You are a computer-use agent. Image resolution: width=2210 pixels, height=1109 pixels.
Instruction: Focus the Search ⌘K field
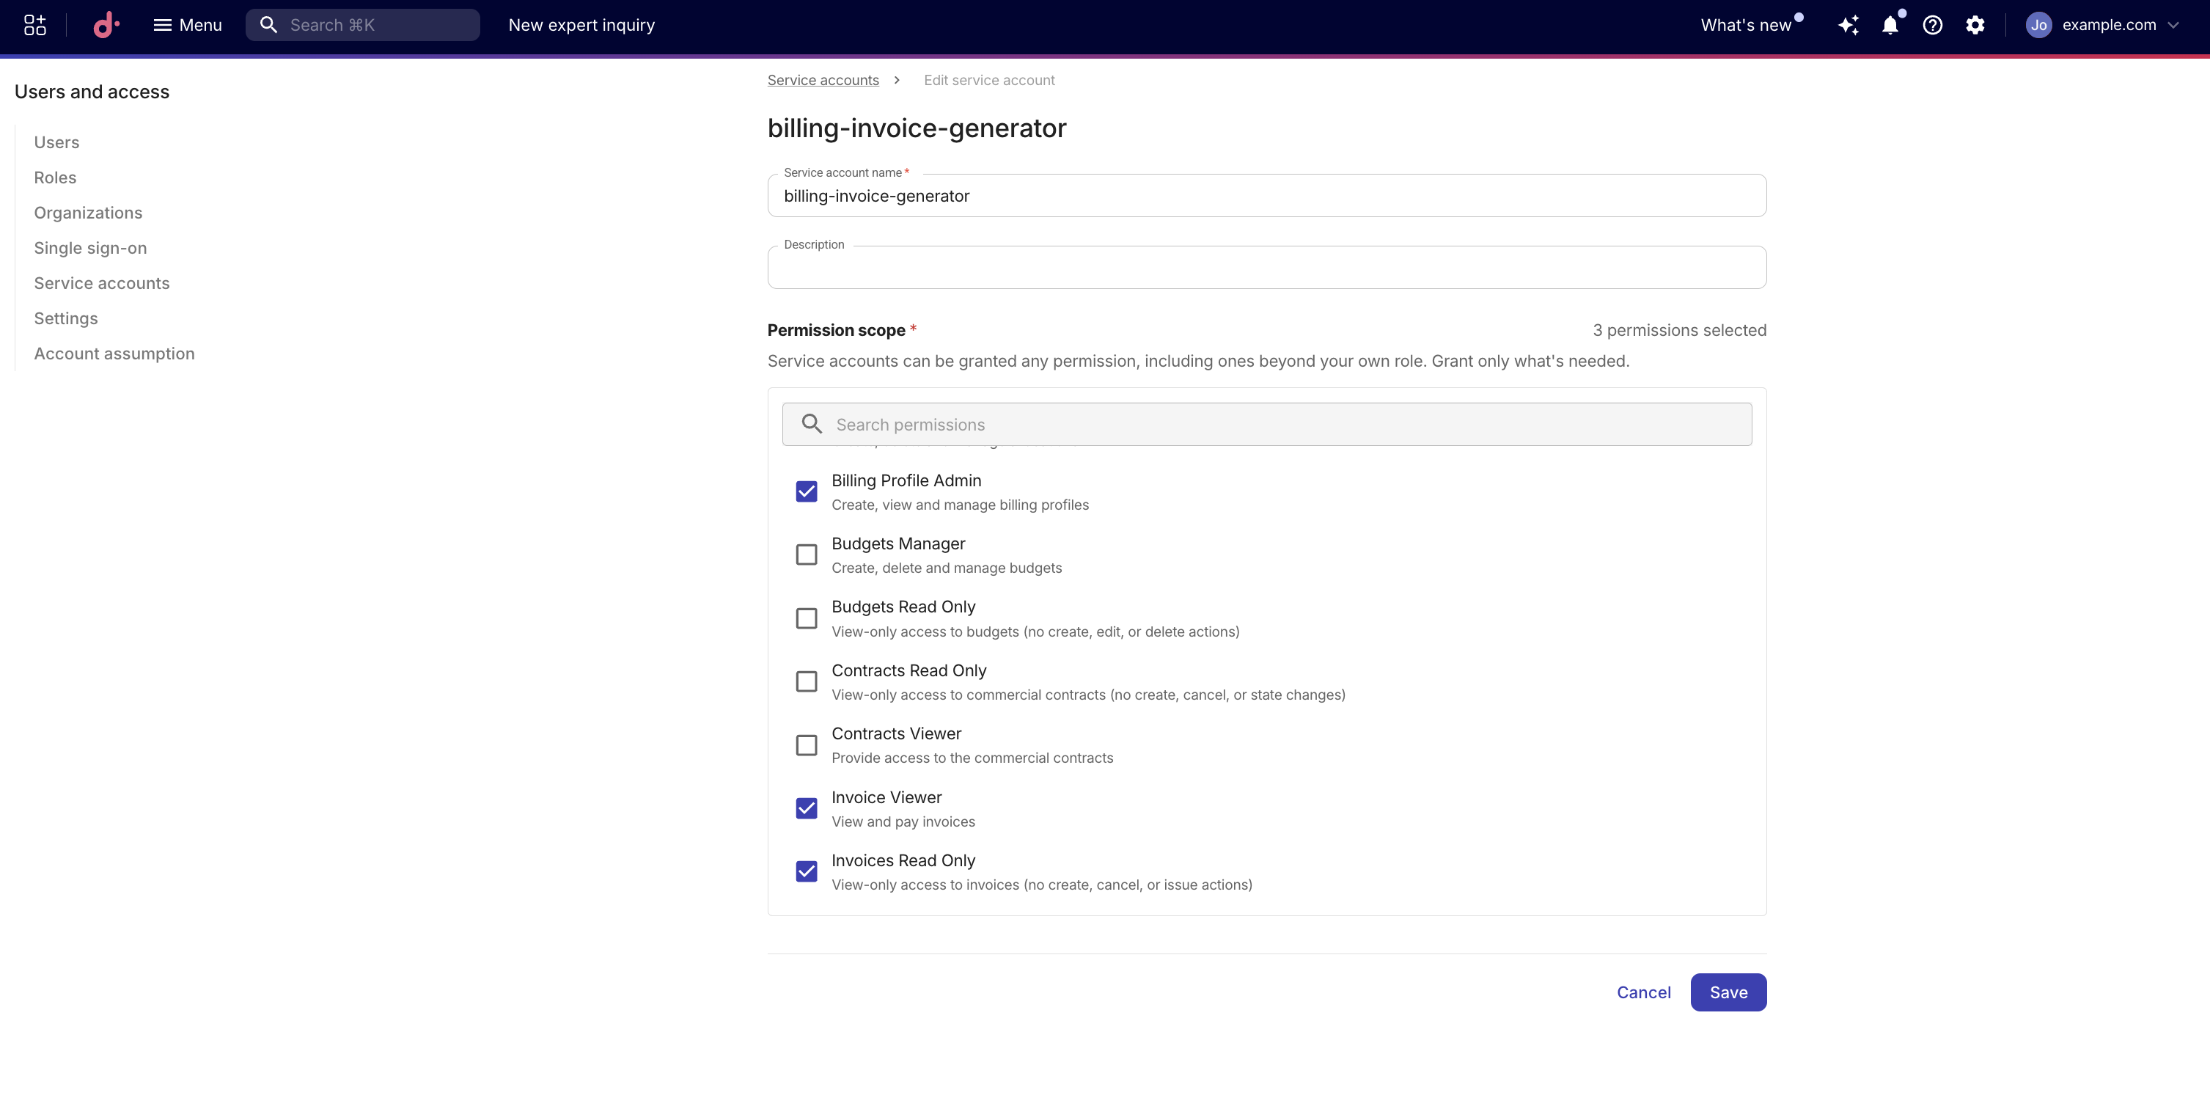(363, 25)
